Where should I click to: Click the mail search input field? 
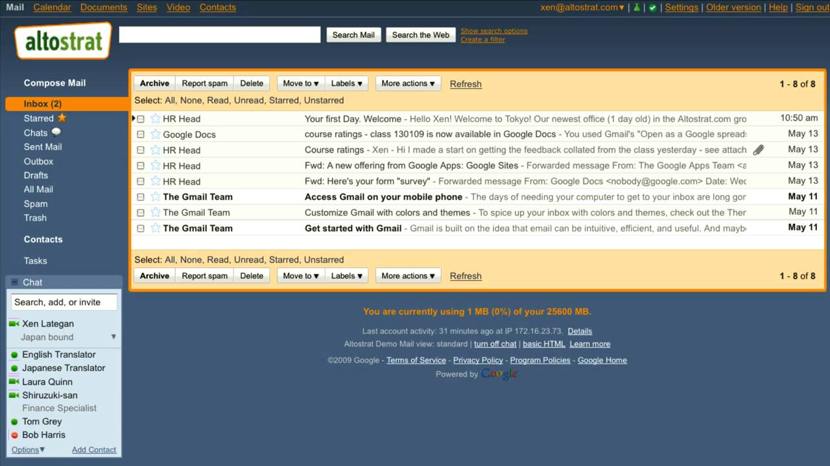(x=220, y=35)
